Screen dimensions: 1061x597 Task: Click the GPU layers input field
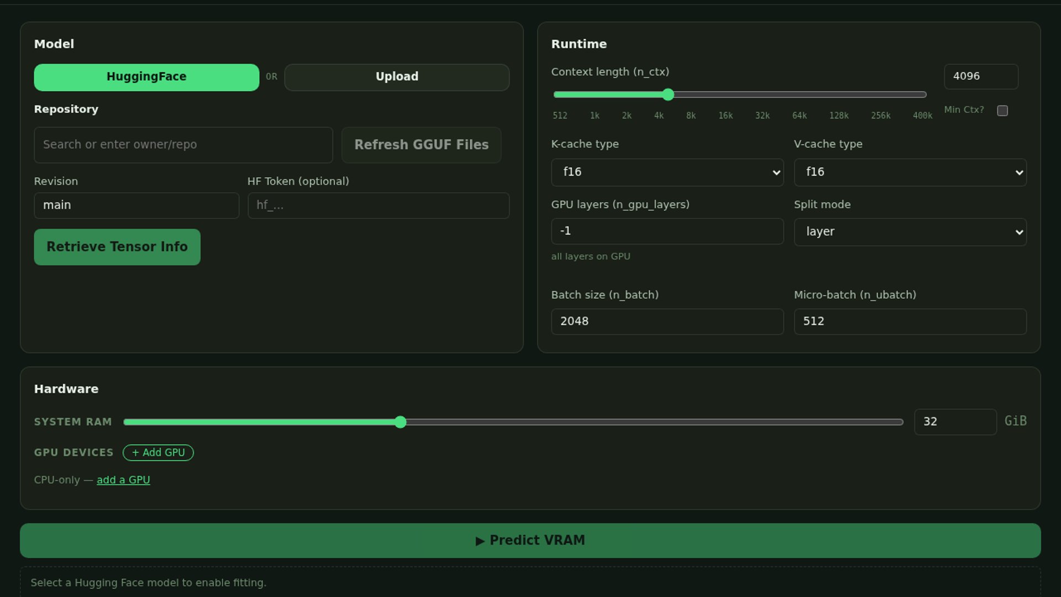667,231
